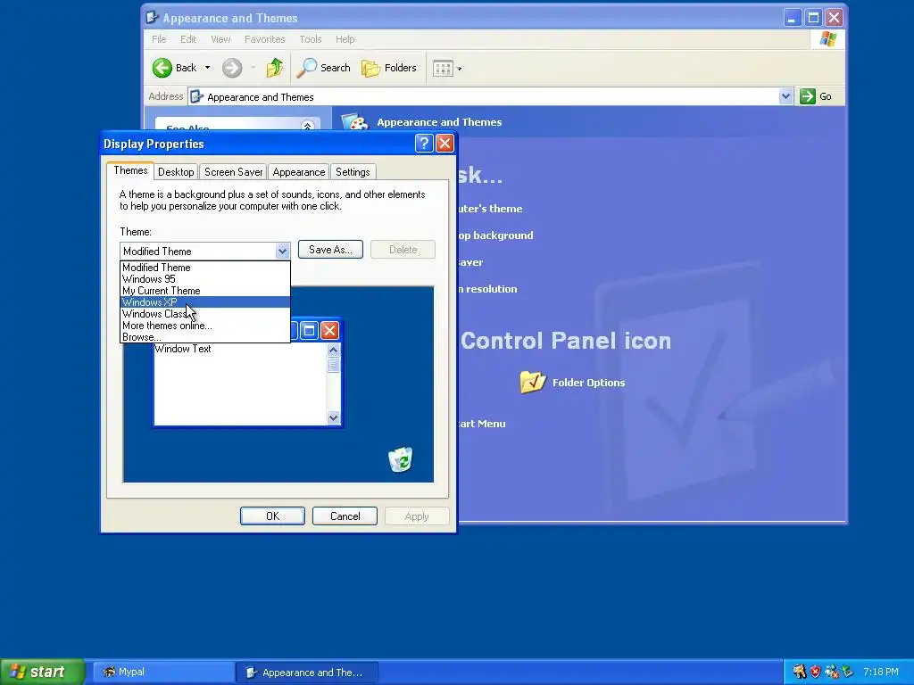Click OK in Display Properties

point(272,516)
